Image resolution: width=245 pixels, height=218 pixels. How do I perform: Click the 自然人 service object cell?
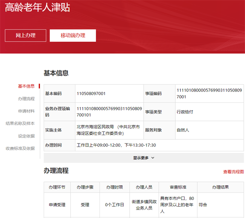[x=183, y=130]
